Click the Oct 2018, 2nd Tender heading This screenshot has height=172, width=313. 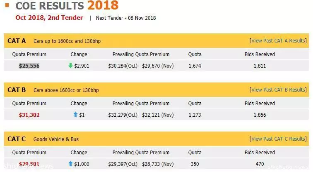49,18
